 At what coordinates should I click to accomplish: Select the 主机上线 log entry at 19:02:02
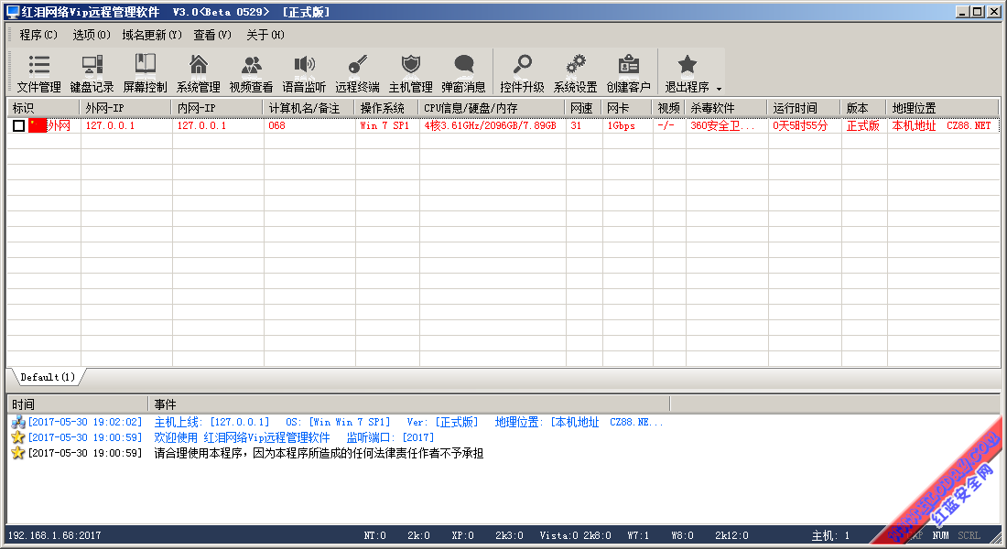[x=408, y=422]
